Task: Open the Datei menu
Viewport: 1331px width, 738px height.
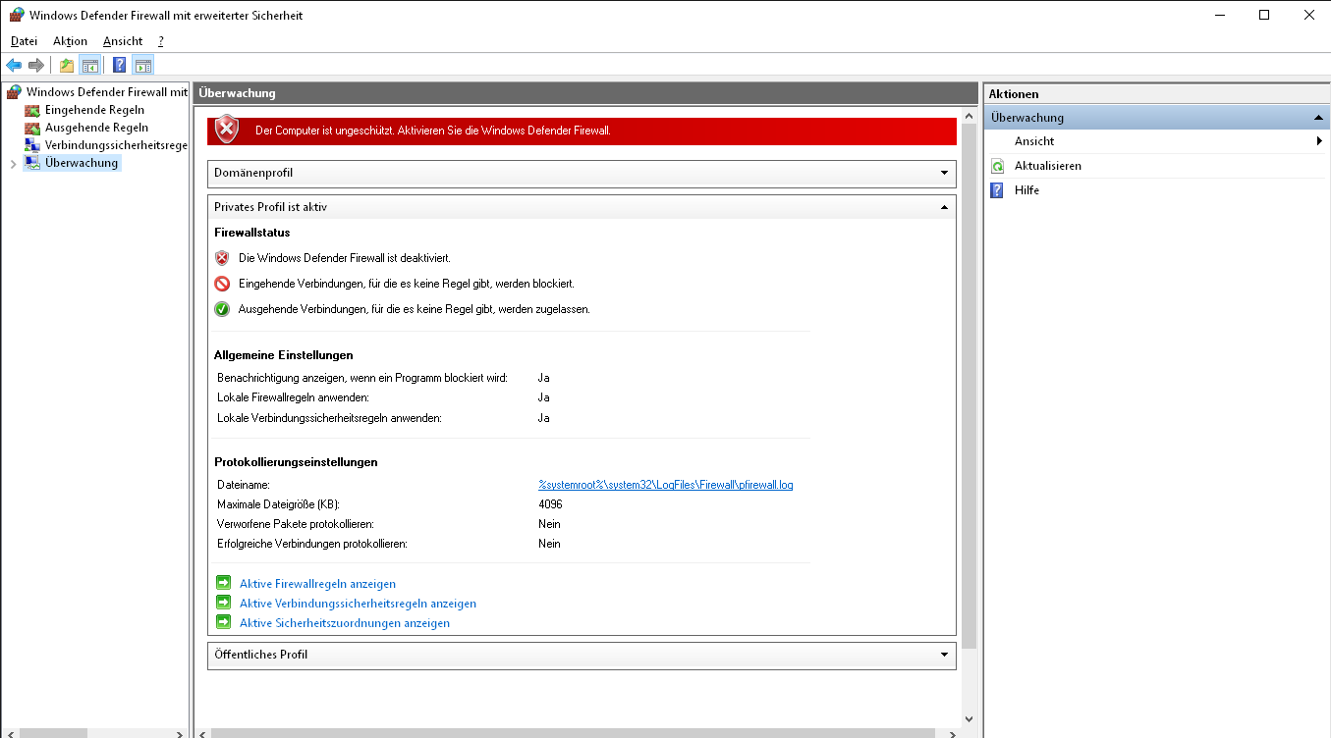Action: pyautogui.click(x=24, y=41)
